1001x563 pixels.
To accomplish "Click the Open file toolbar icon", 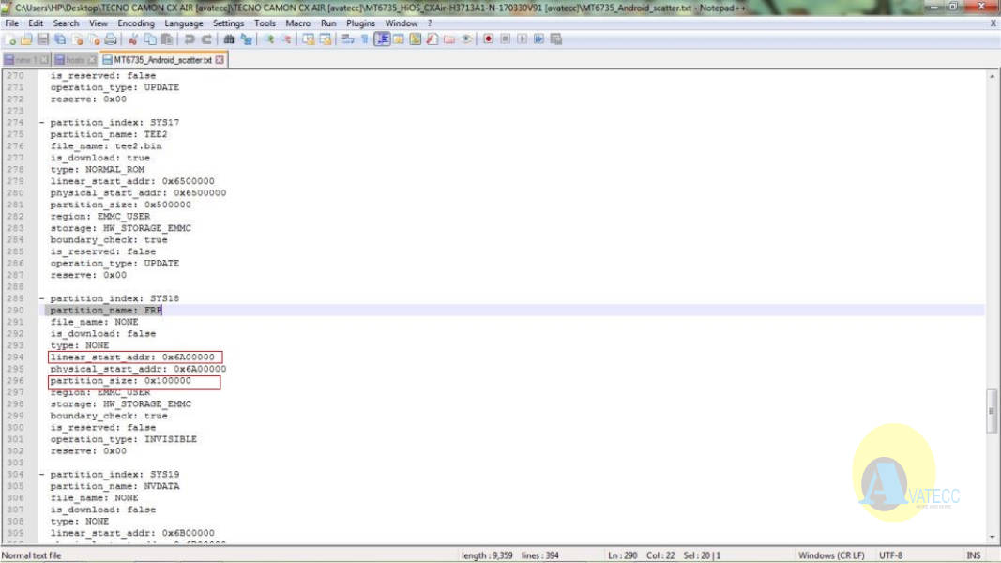I will click(x=26, y=39).
